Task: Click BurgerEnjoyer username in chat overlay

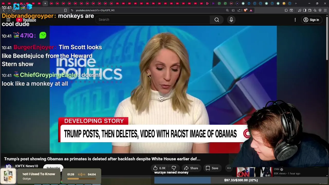Action: (x=35, y=47)
